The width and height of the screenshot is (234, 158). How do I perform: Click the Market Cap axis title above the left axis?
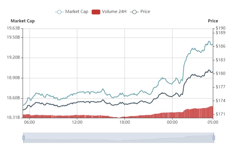click(23, 21)
